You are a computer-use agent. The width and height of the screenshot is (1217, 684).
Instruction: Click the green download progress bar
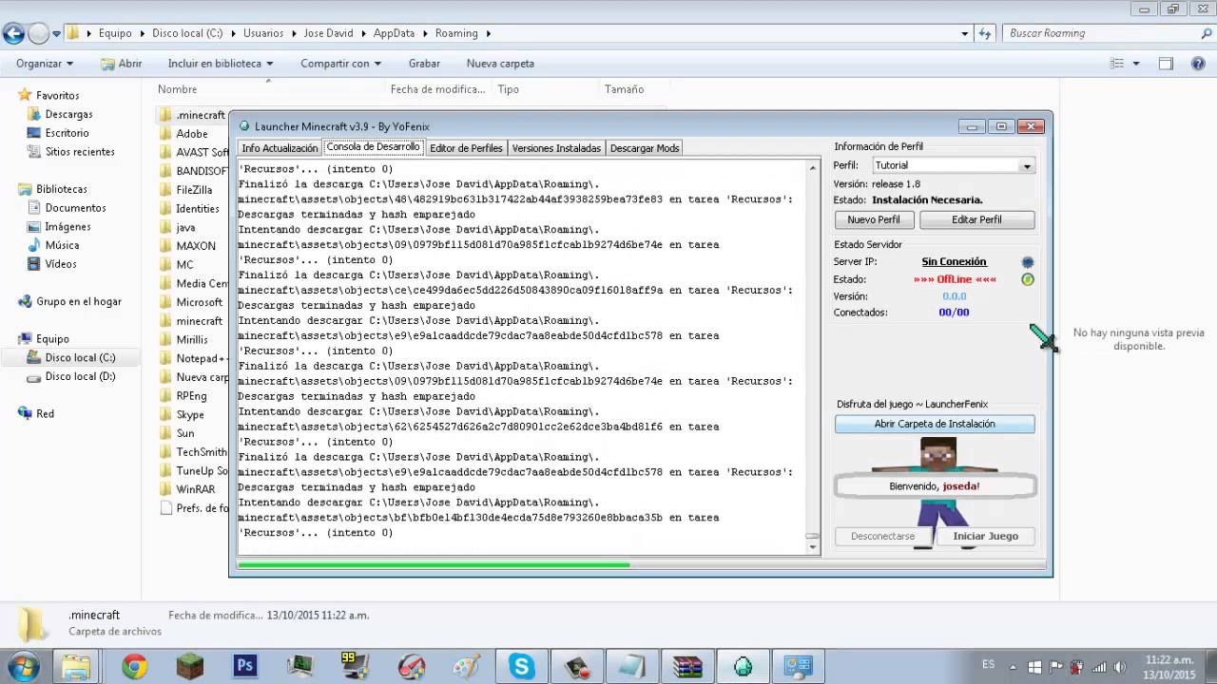pos(434,564)
